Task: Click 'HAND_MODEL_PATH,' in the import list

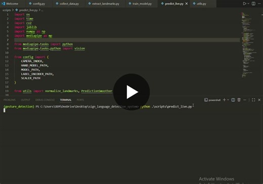Action: (x=35, y=65)
